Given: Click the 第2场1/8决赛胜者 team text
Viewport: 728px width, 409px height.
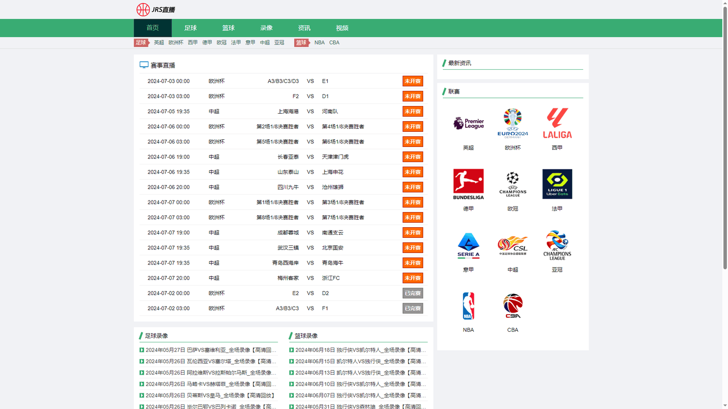Looking at the screenshot, I should [x=278, y=127].
